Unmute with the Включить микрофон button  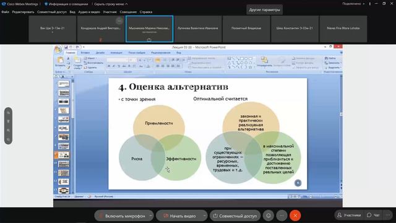tap(123, 216)
